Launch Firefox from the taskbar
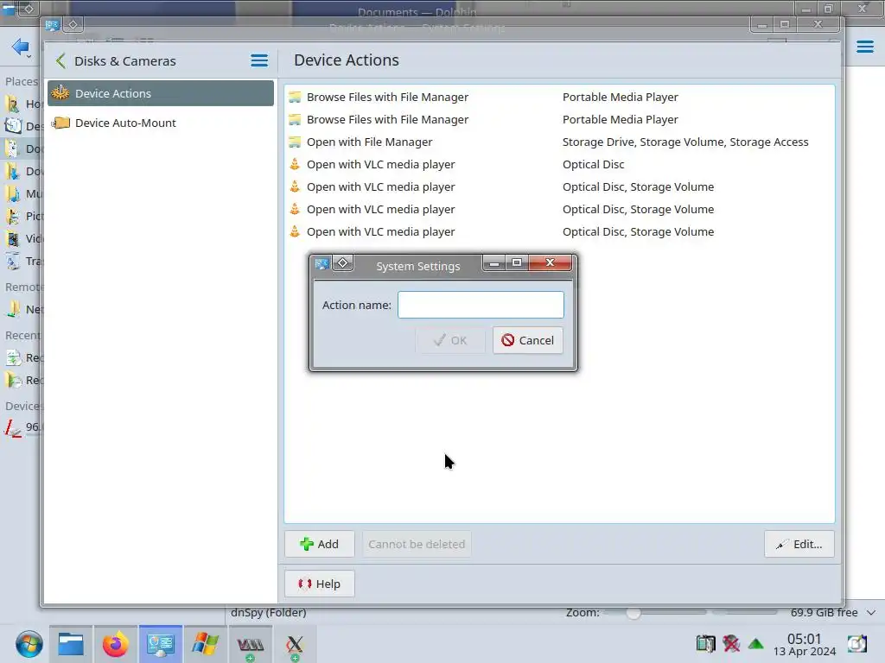 pyautogui.click(x=115, y=644)
